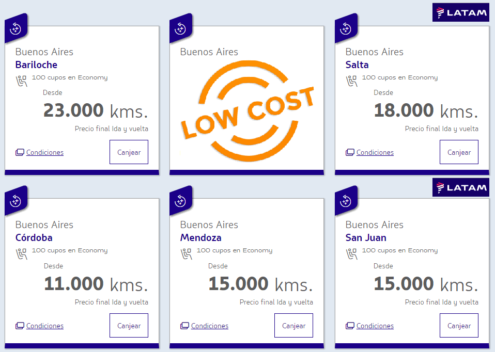The height and width of the screenshot is (352, 495).
Task: Click the Mendoza destination title
Action: click(201, 237)
